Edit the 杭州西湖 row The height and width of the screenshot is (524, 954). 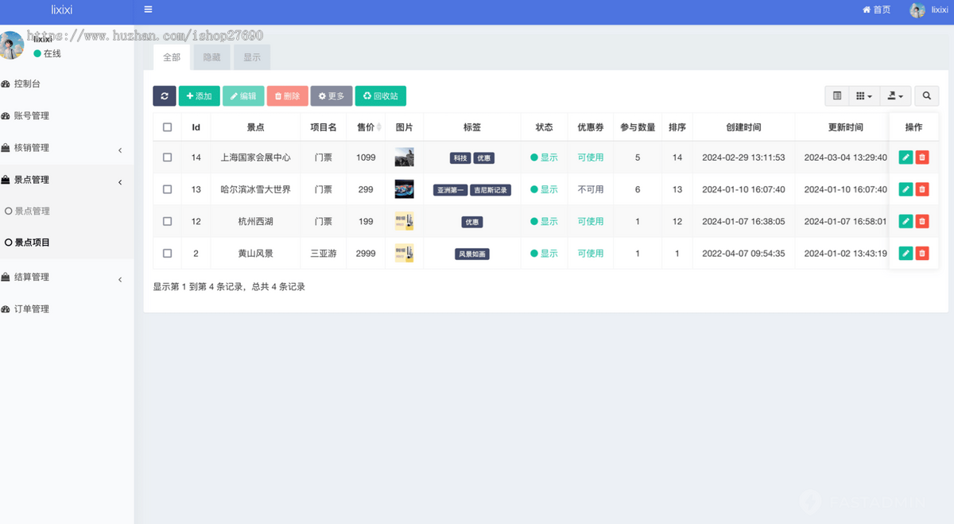coord(906,221)
